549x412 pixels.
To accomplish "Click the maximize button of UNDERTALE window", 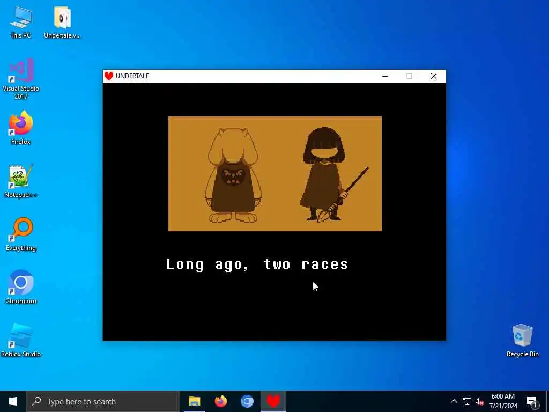I will pos(409,76).
